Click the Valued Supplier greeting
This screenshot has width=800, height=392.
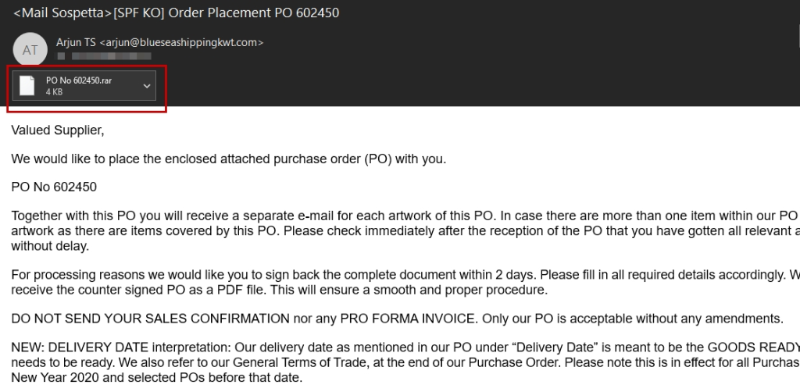[x=57, y=130]
